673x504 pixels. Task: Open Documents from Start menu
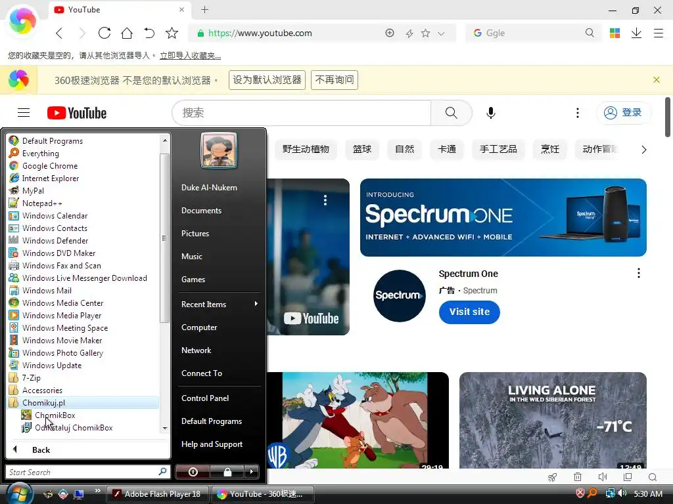pyautogui.click(x=201, y=211)
